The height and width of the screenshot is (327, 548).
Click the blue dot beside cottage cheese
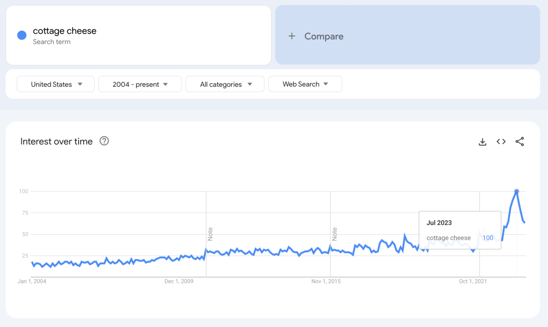22,35
